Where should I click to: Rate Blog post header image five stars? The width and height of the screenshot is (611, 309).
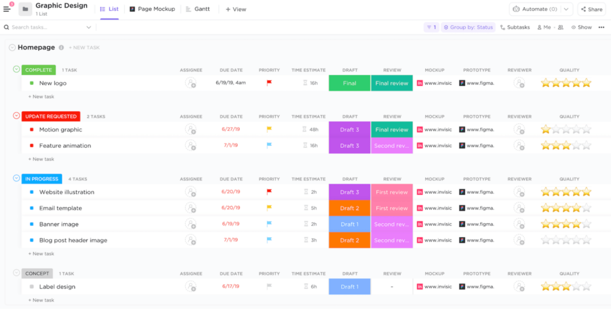[x=587, y=240]
